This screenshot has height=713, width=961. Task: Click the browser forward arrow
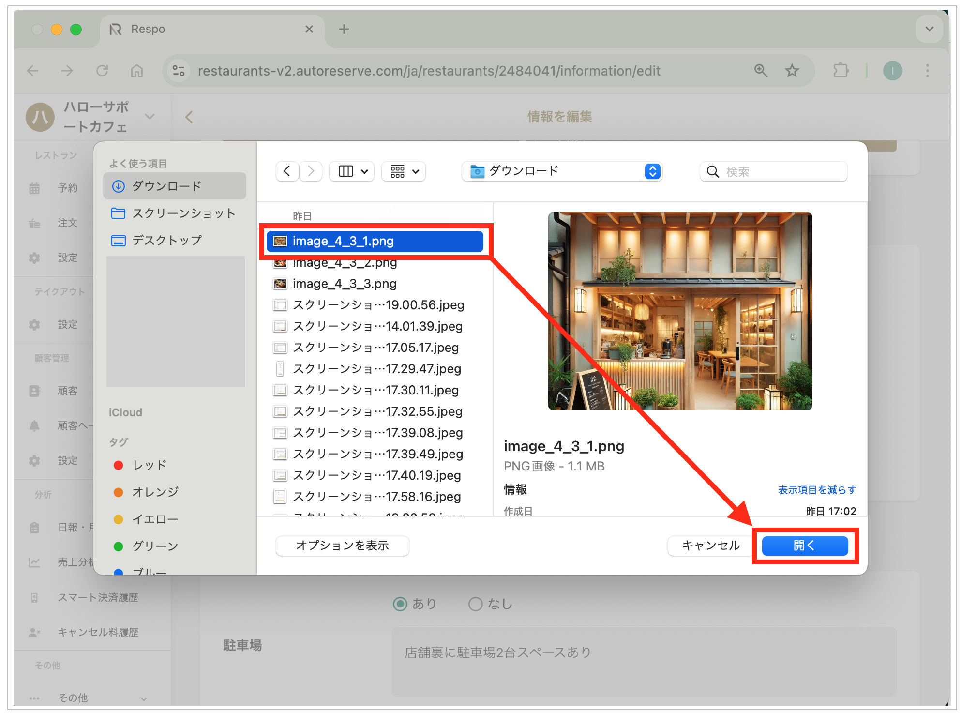click(67, 71)
